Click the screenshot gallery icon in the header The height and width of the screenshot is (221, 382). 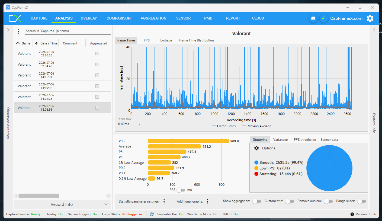(313, 18)
